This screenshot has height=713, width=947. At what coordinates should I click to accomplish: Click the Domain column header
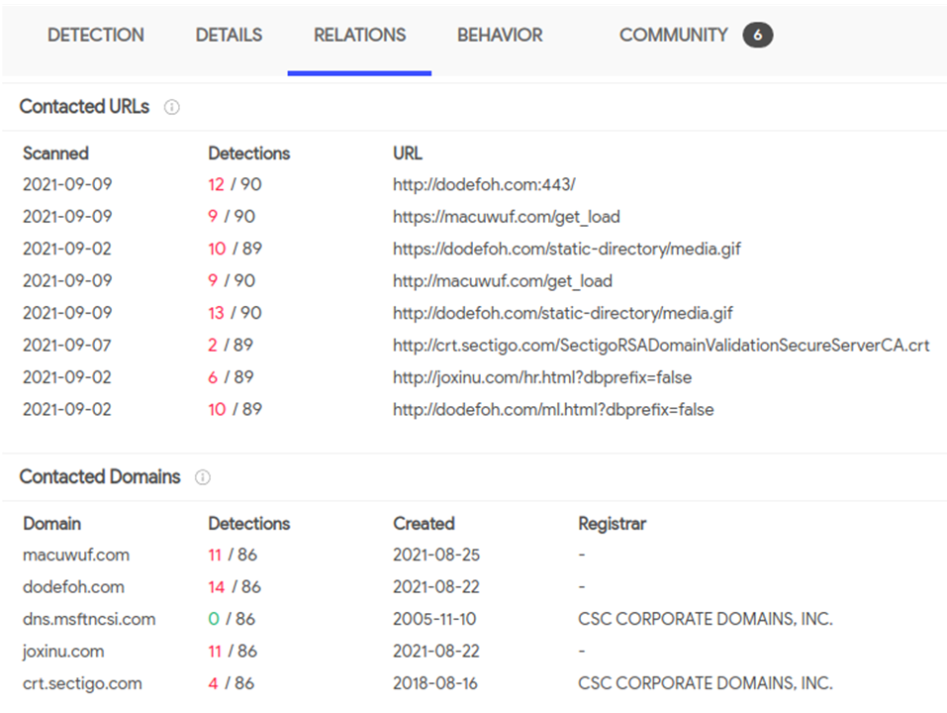(x=51, y=523)
